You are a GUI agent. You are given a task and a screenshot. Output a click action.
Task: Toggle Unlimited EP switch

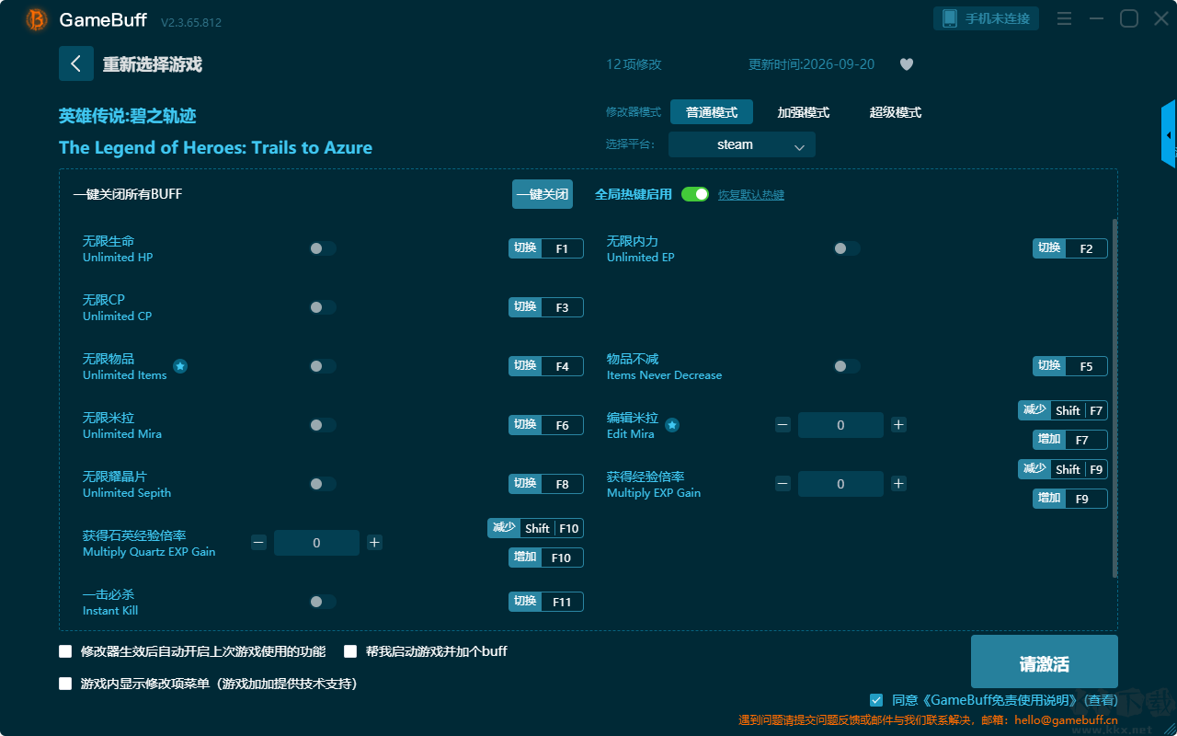(847, 248)
